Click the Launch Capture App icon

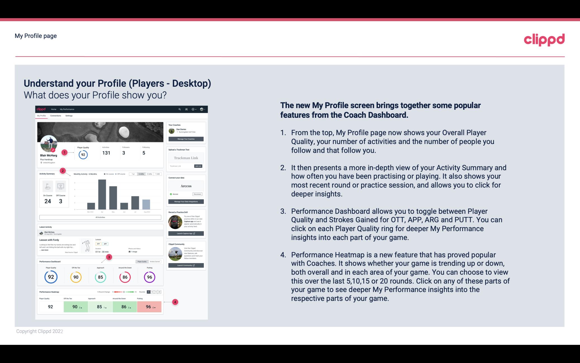point(185,233)
